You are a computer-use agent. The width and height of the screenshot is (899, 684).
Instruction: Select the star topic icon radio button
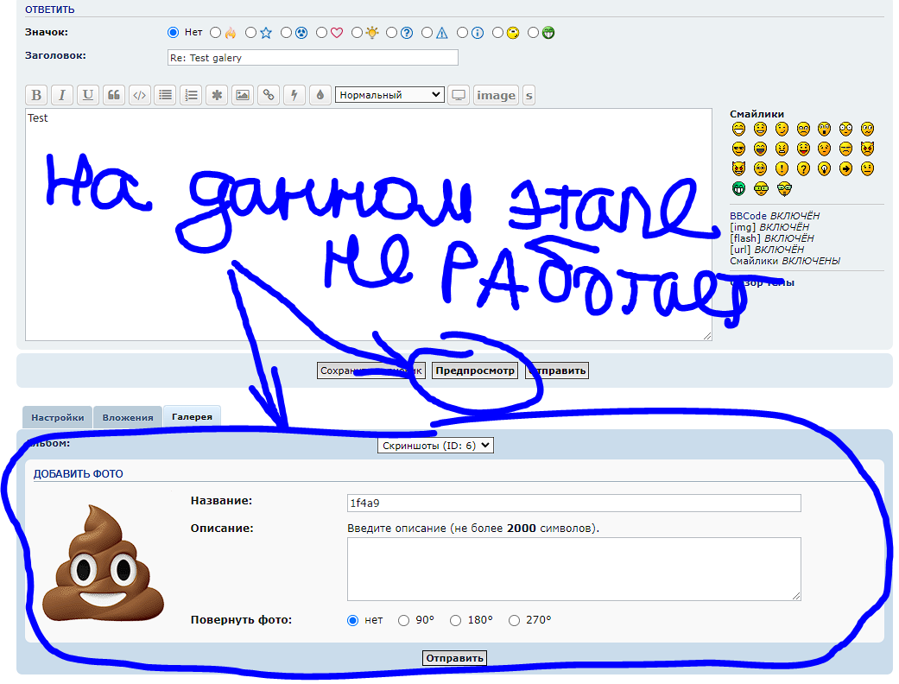tap(251, 33)
